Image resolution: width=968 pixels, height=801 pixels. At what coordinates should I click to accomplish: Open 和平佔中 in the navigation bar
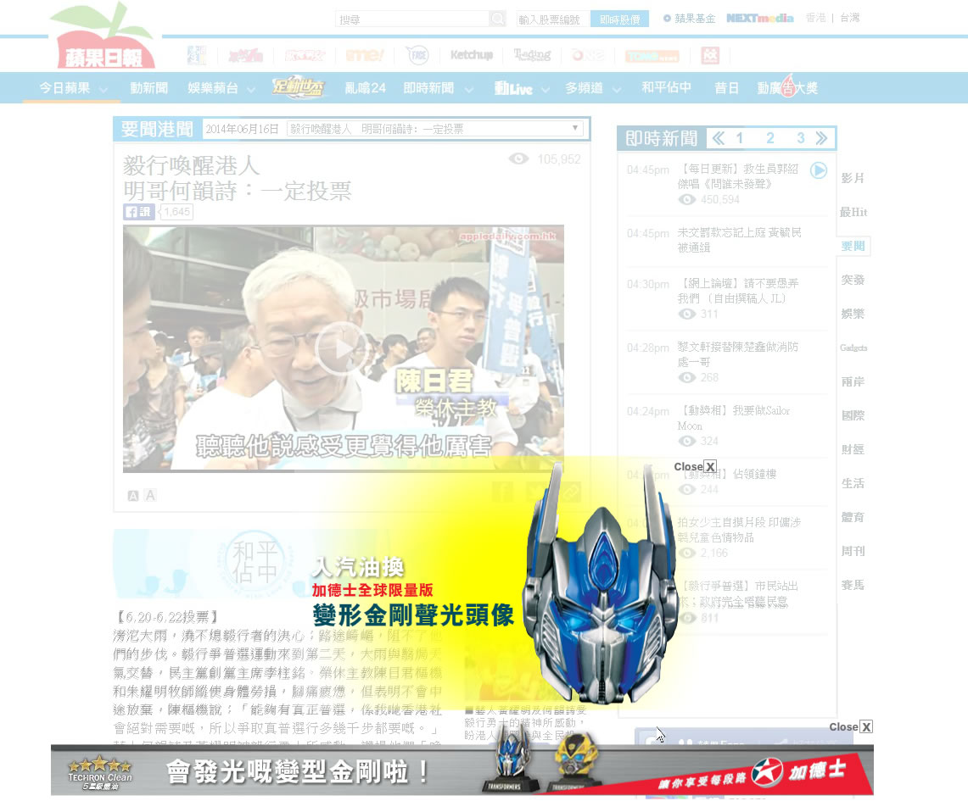666,87
